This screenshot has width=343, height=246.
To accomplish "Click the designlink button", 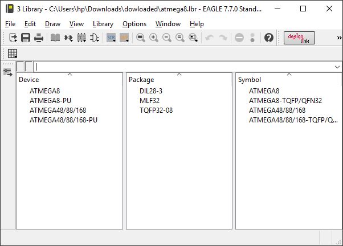I will [299, 38].
